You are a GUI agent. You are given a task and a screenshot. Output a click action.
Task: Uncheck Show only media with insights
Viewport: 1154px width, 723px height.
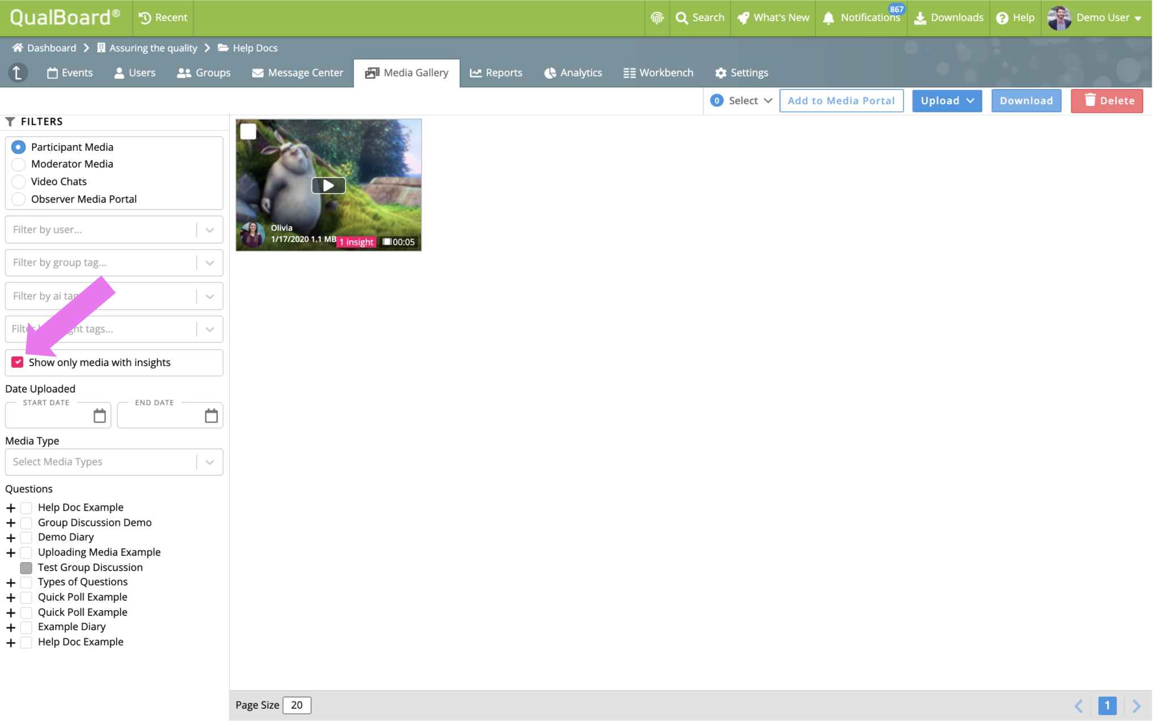(x=18, y=362)
